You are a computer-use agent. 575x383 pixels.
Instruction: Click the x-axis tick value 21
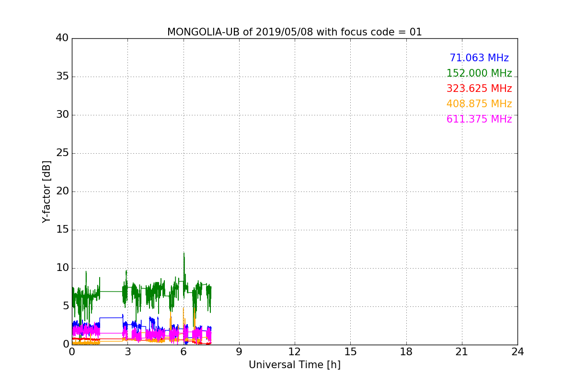click(x=462, y=352)
